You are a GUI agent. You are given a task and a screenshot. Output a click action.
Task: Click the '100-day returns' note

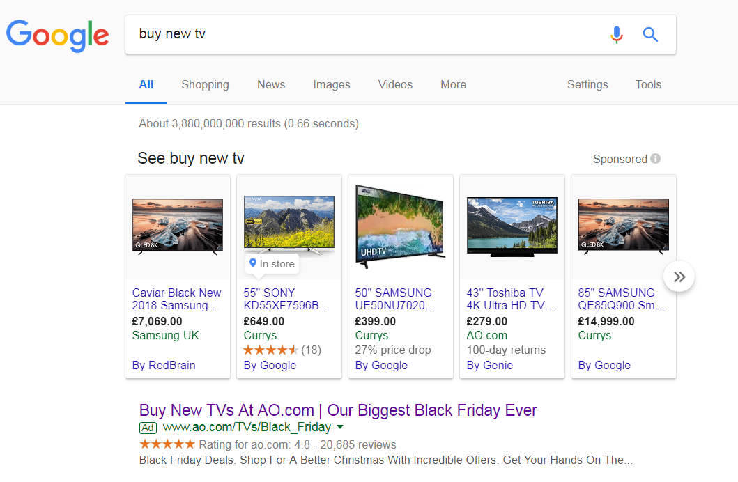(506, 350)
